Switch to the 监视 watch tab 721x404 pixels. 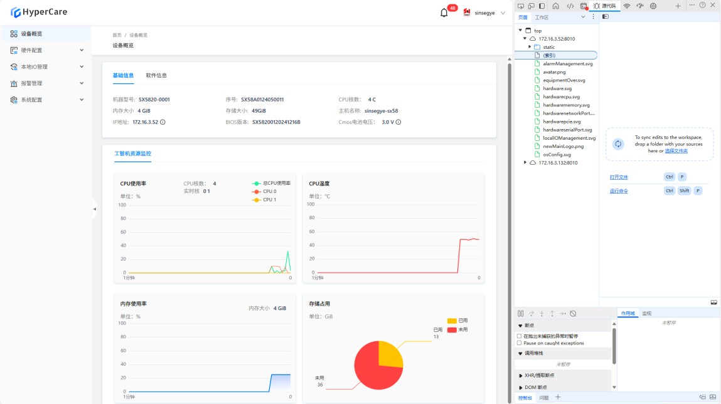646,313
